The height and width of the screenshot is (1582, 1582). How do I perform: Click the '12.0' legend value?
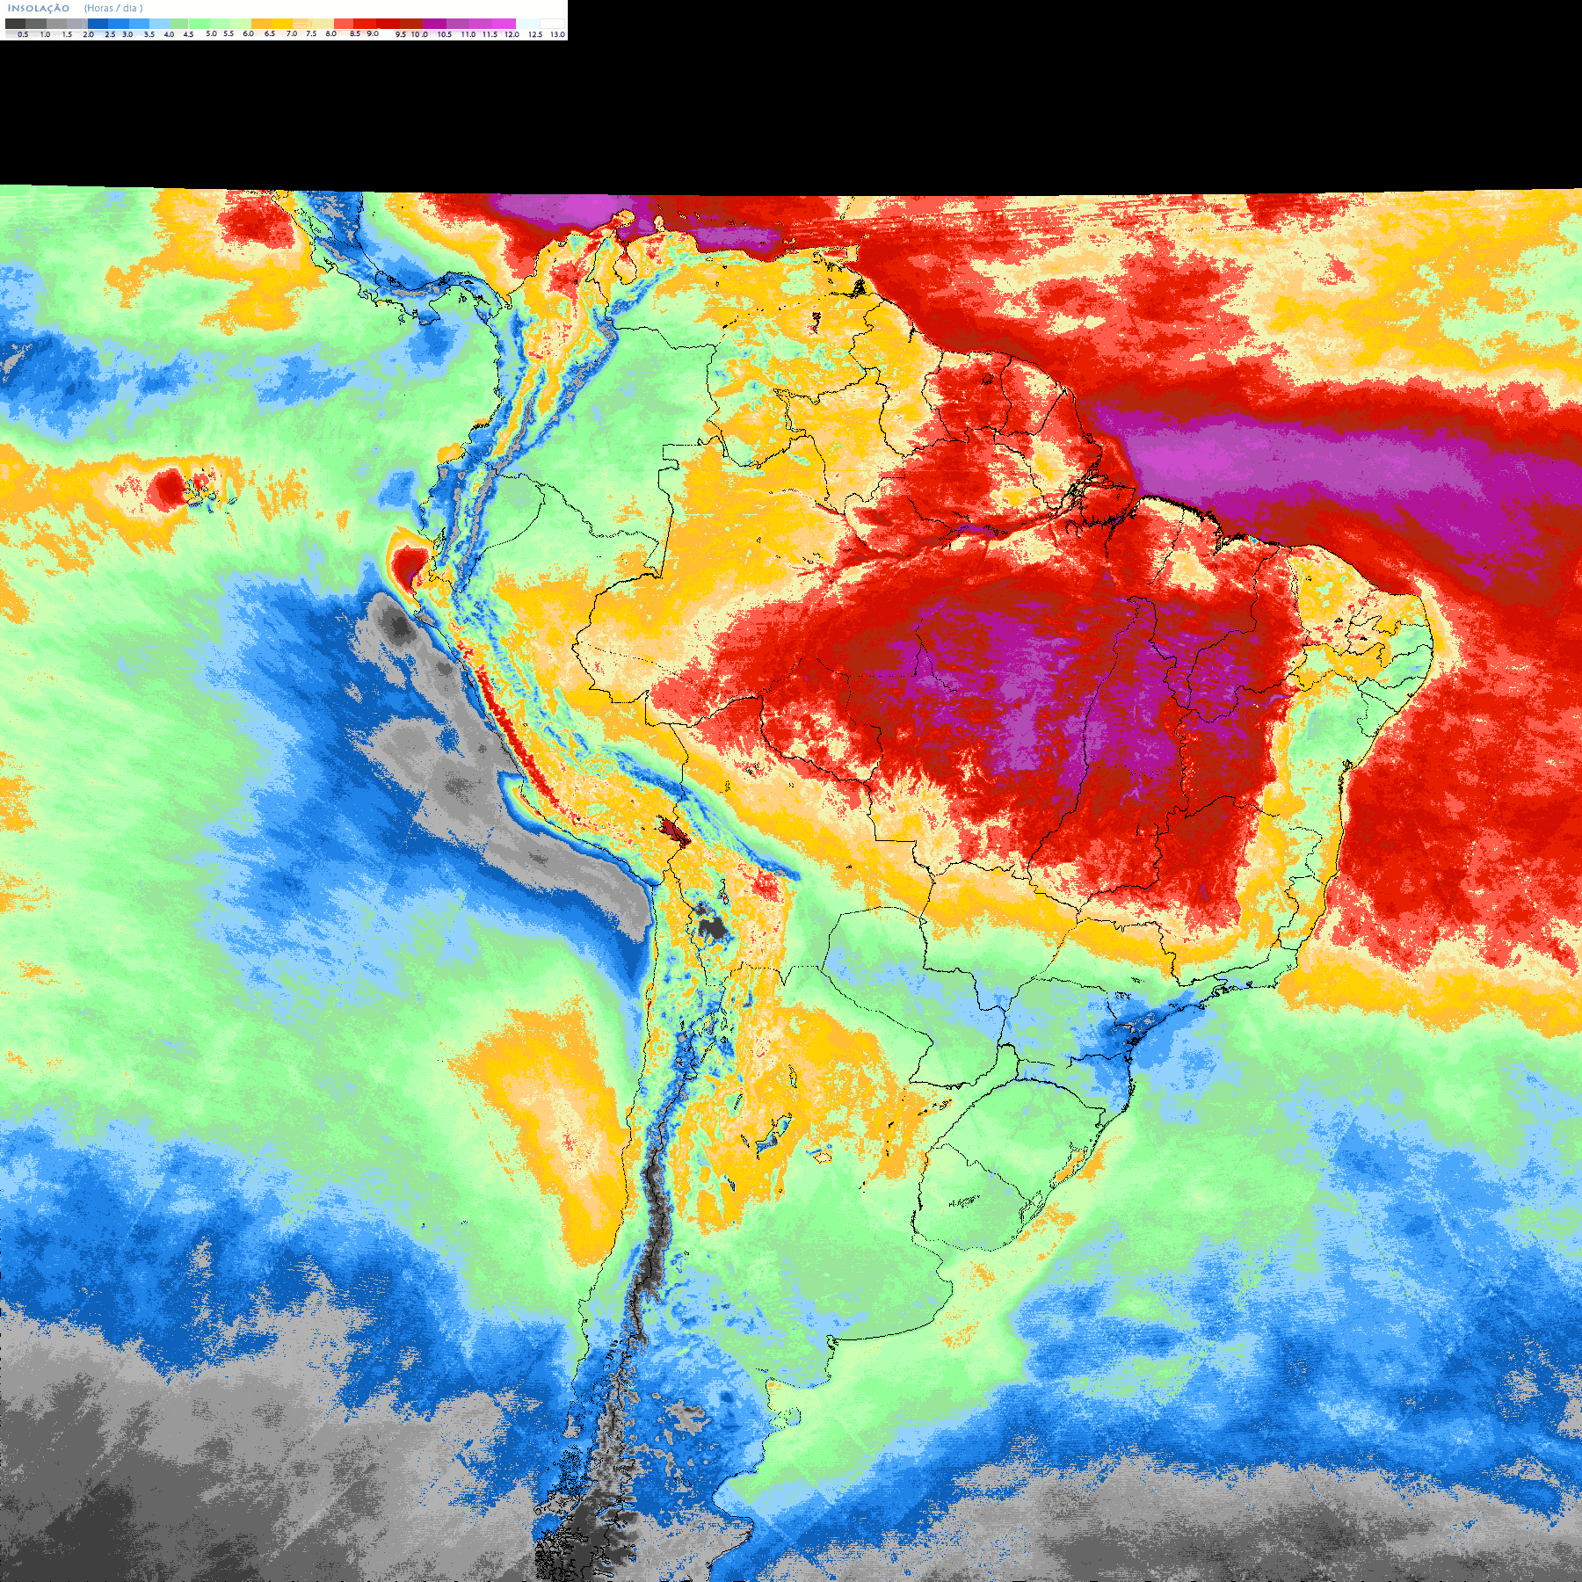tap(512, 34)
